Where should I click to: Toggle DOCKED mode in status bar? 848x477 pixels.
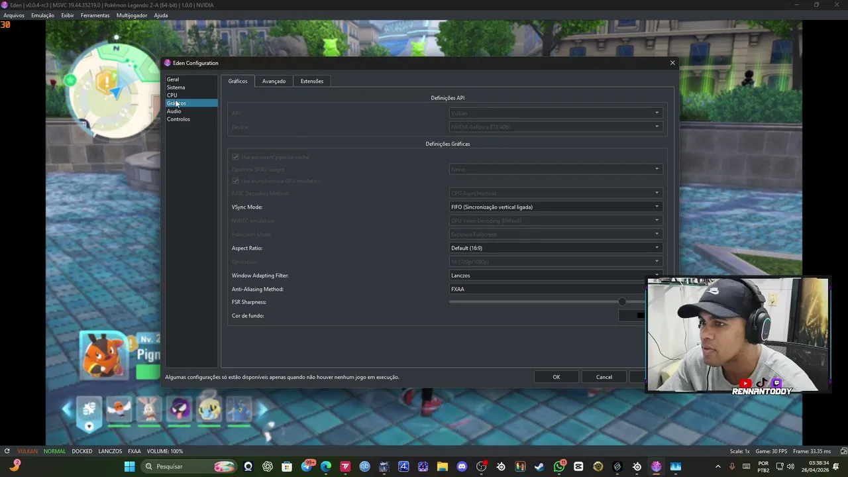pyautogui.click(x=82, y=451)
